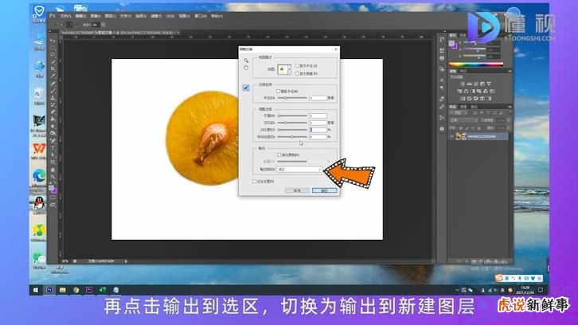Click the Shift Edge slider
The image size is (578, 325).
click(292, 137)
